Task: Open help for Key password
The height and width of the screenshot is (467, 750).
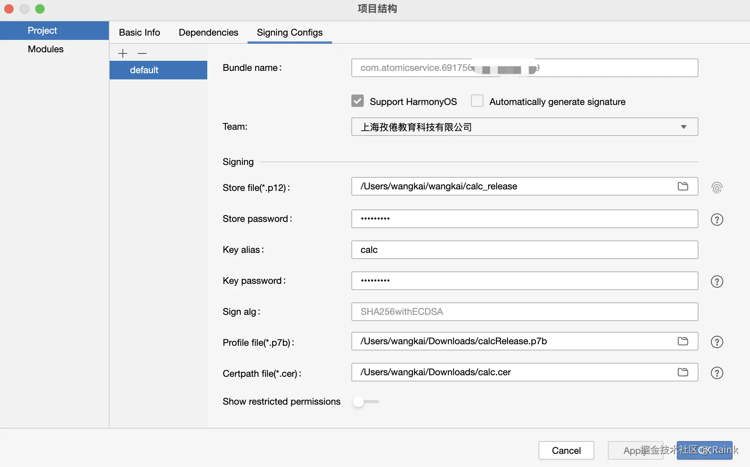Action: [x=717, y=282]
